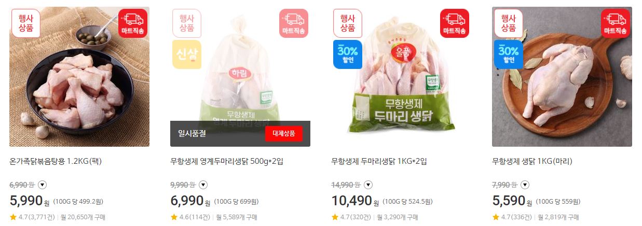642x226 pixels.
Task: Click the 30% 할인 badge on 생닭 1KG(마리)
Action: point(508,54)
